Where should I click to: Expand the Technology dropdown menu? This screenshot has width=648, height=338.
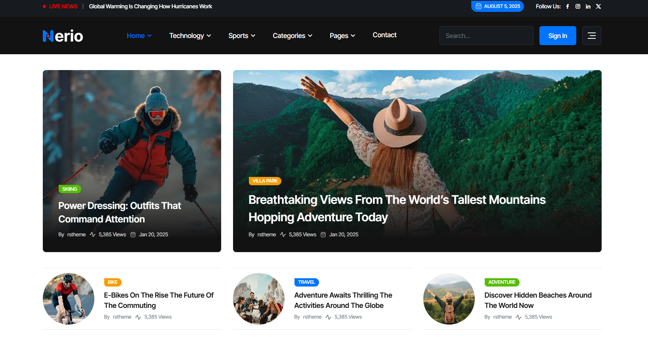190,36
